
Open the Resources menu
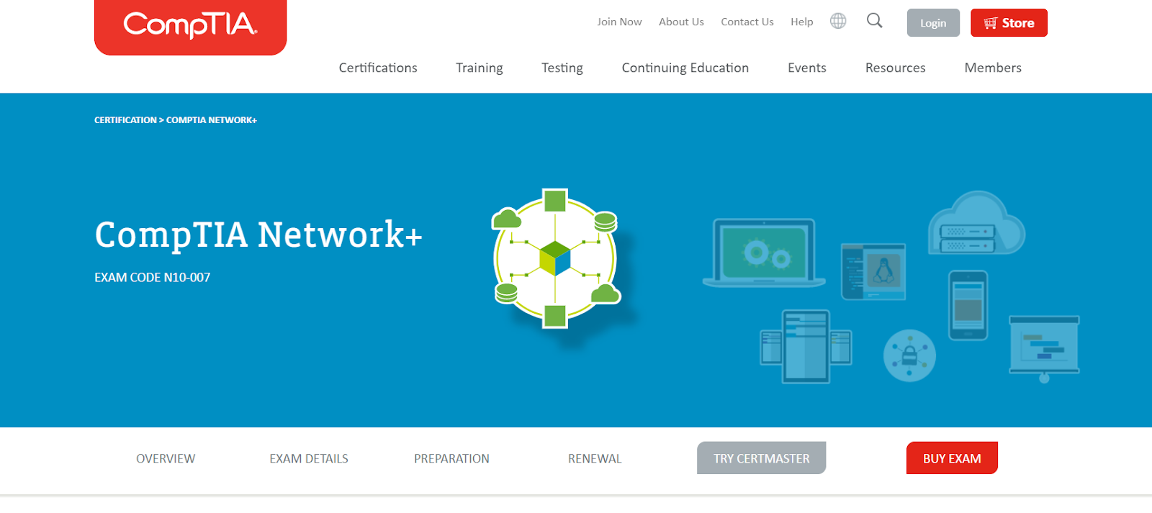pos(896,68)
